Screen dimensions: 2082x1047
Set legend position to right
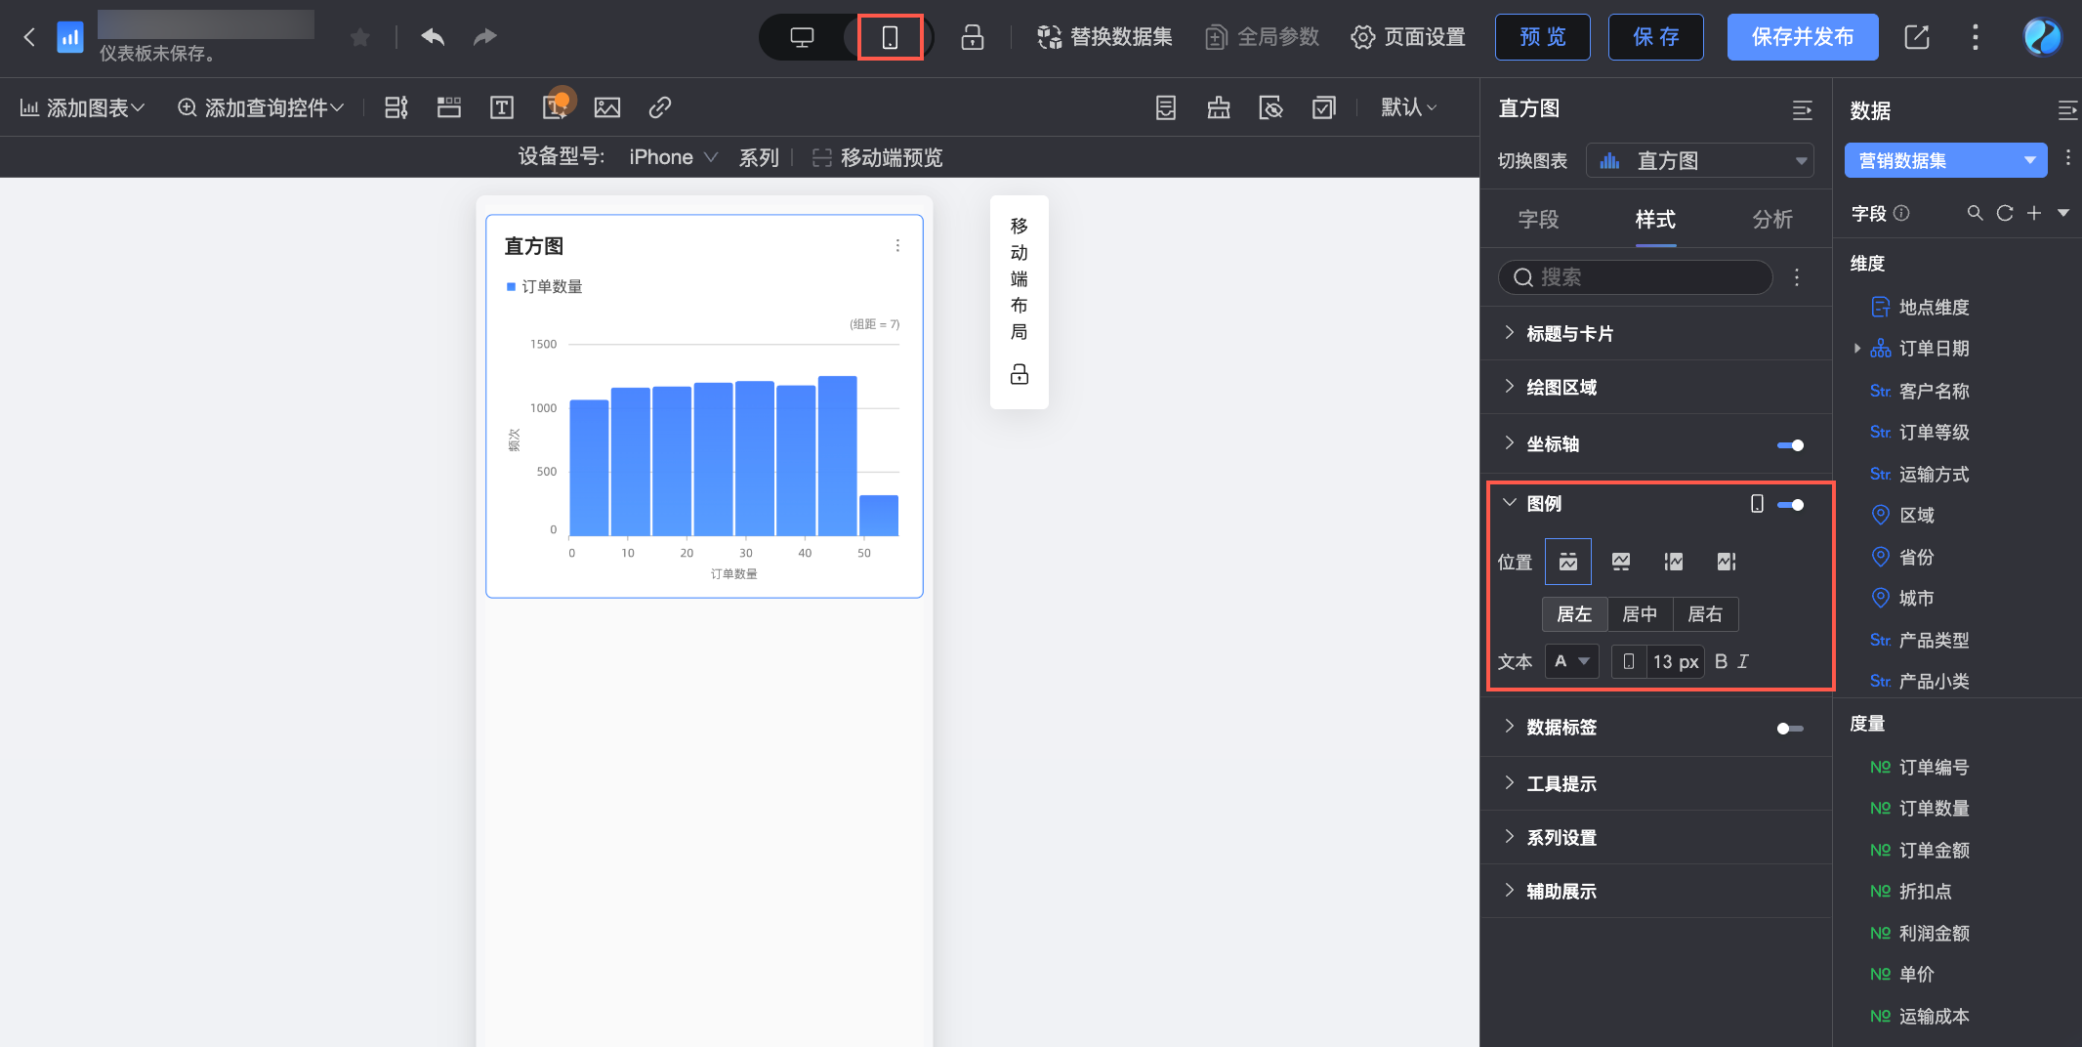click(x=1727, y=562)
